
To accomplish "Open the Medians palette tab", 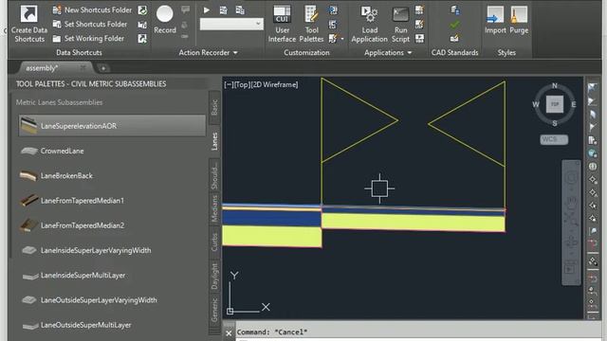I will coord(214,208).
